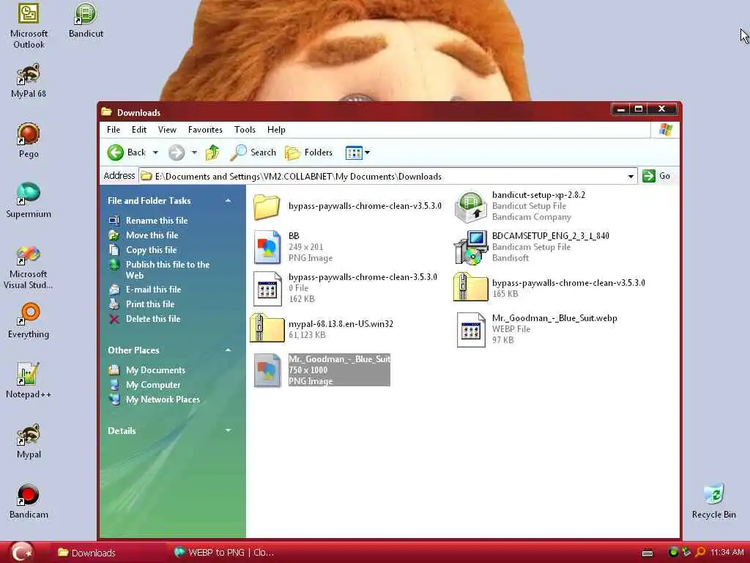
Task: Expand the Address bar dropdown
Action: (x=631, y=177)
